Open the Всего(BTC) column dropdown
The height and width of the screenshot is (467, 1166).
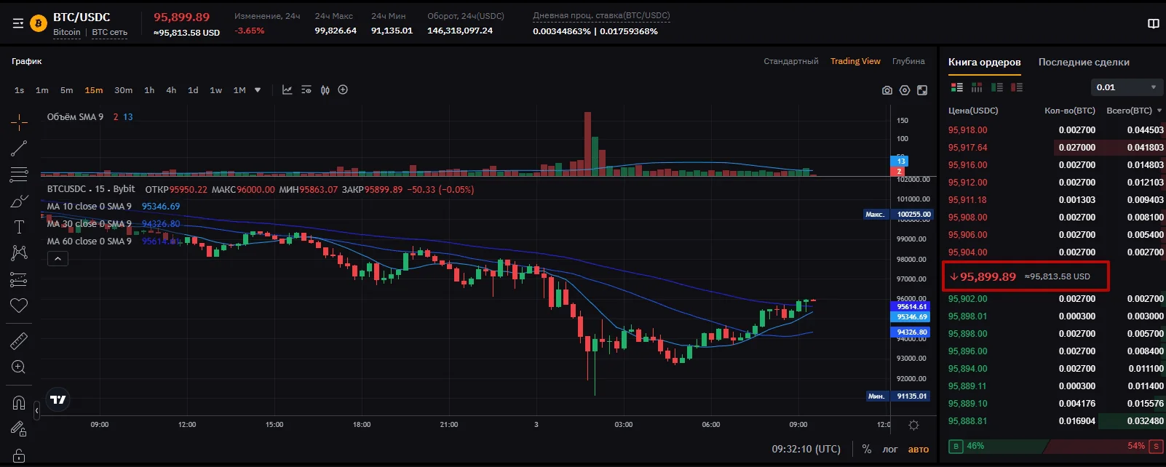pos(1159,111)
